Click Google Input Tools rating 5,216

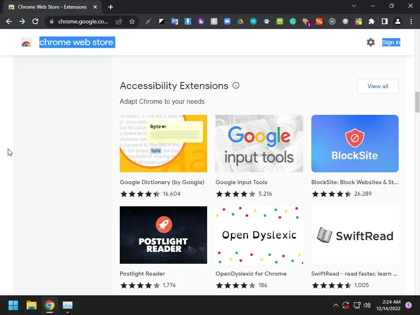pyautogui.click(x=265, y=194)
